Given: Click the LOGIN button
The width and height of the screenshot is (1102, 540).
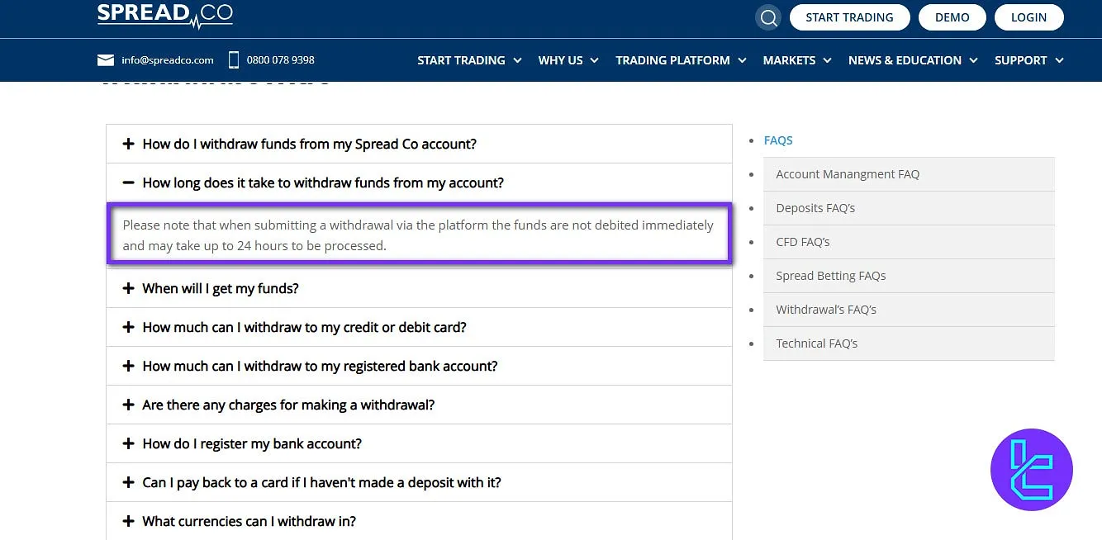Looking at the screenshot, I should [x=1028, y=17].
